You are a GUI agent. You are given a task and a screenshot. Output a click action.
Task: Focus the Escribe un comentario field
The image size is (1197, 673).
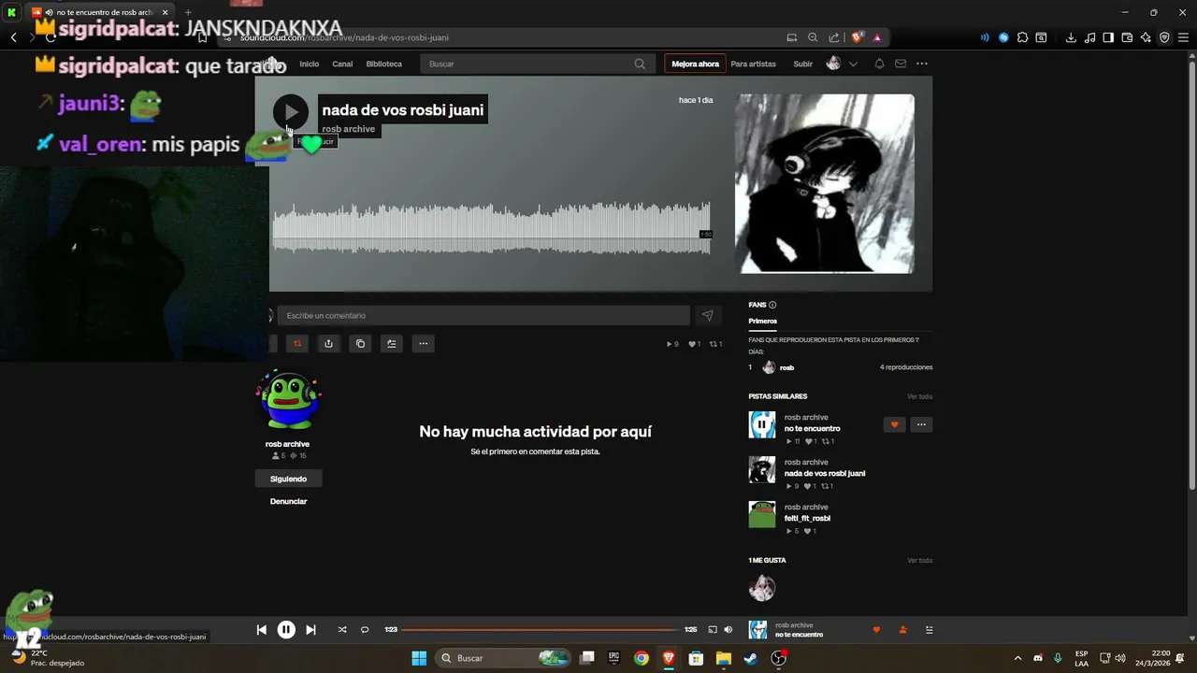click(x=483, y=316)
